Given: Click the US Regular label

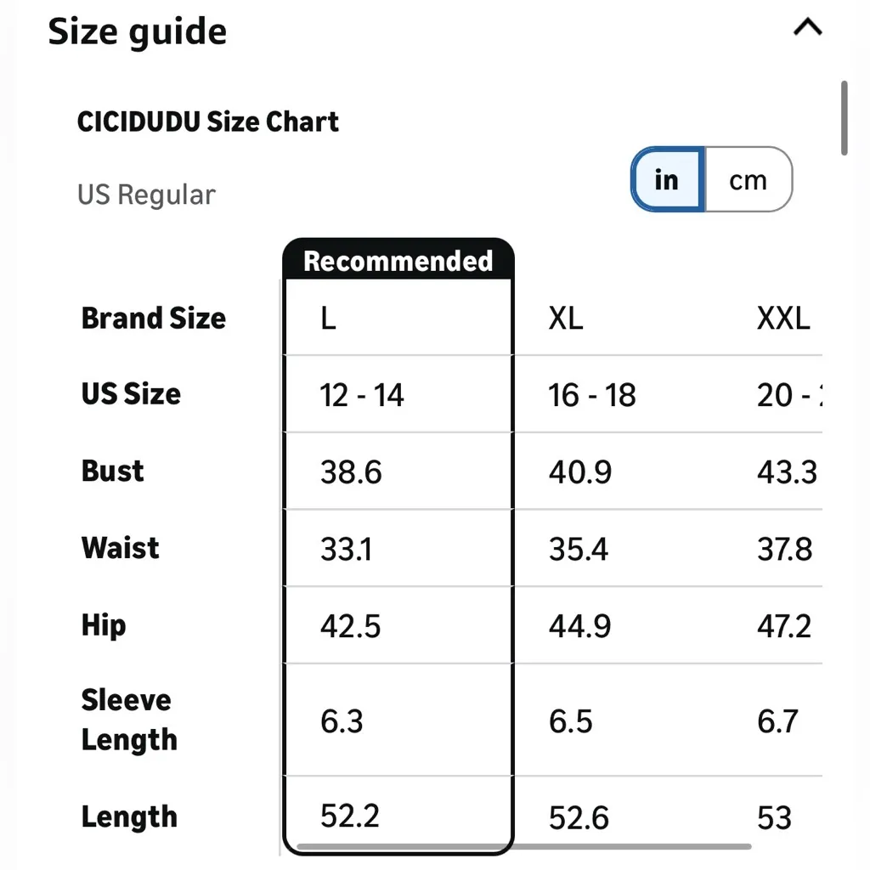Looking at the screenshot, I should pos(146,195).
